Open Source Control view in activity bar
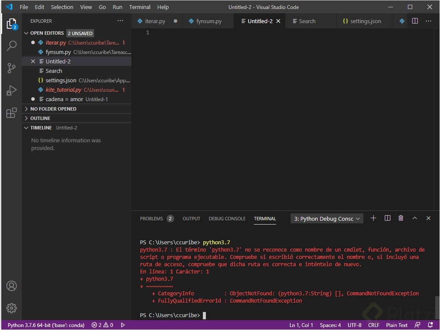440x330 pixels. [x=12, y=68]
